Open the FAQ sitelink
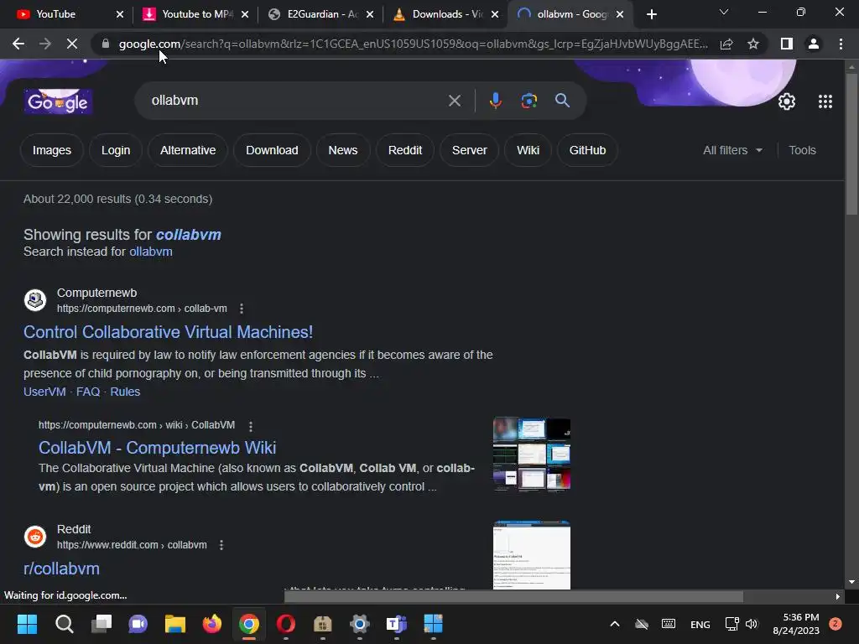 (87, 392)
